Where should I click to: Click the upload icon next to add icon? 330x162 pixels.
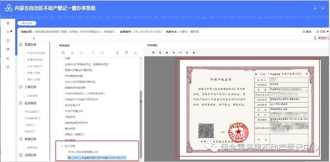tap(72, 53)
